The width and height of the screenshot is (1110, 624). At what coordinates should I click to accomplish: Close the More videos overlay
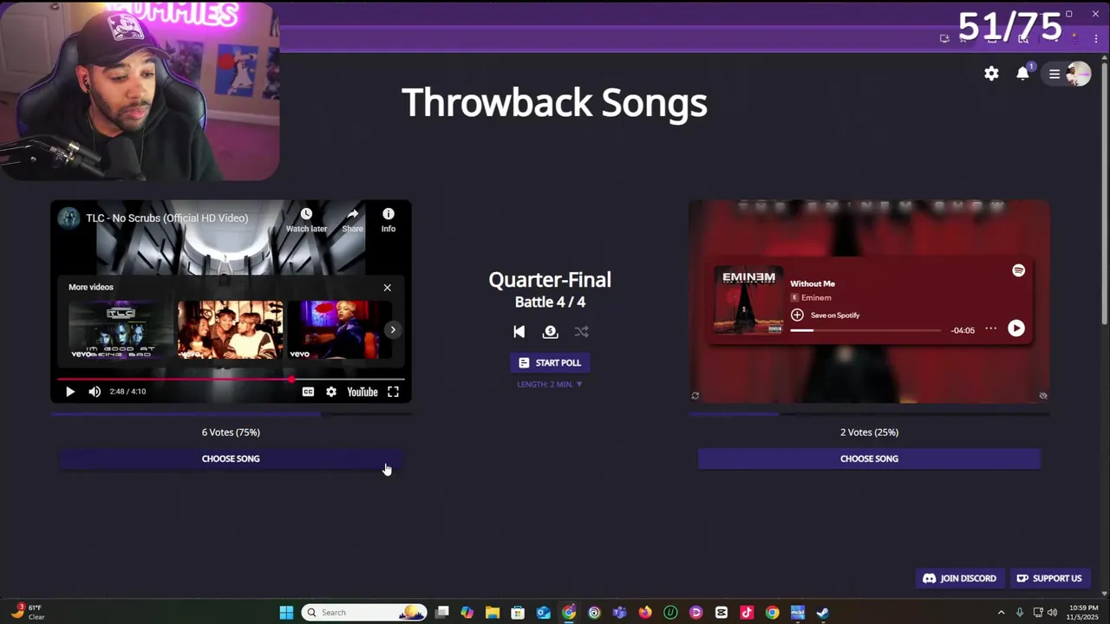pyautogui.click(x=388, y=287)
